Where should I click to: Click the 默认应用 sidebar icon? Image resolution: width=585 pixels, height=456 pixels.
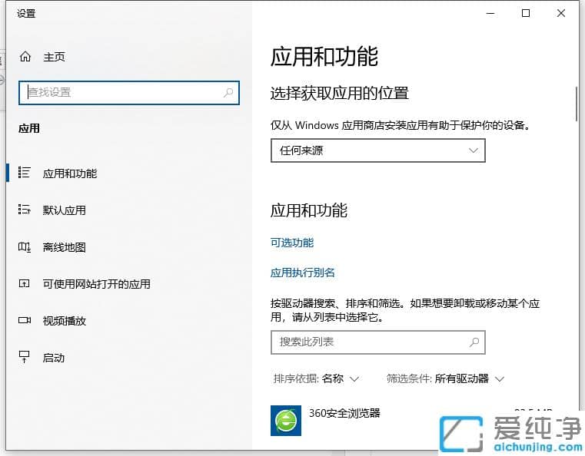[x=25, y=210]
